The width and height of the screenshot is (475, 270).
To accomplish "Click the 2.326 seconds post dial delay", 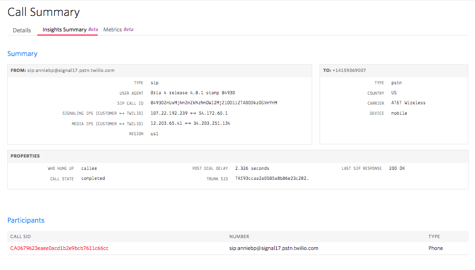I will pos(252,168).
